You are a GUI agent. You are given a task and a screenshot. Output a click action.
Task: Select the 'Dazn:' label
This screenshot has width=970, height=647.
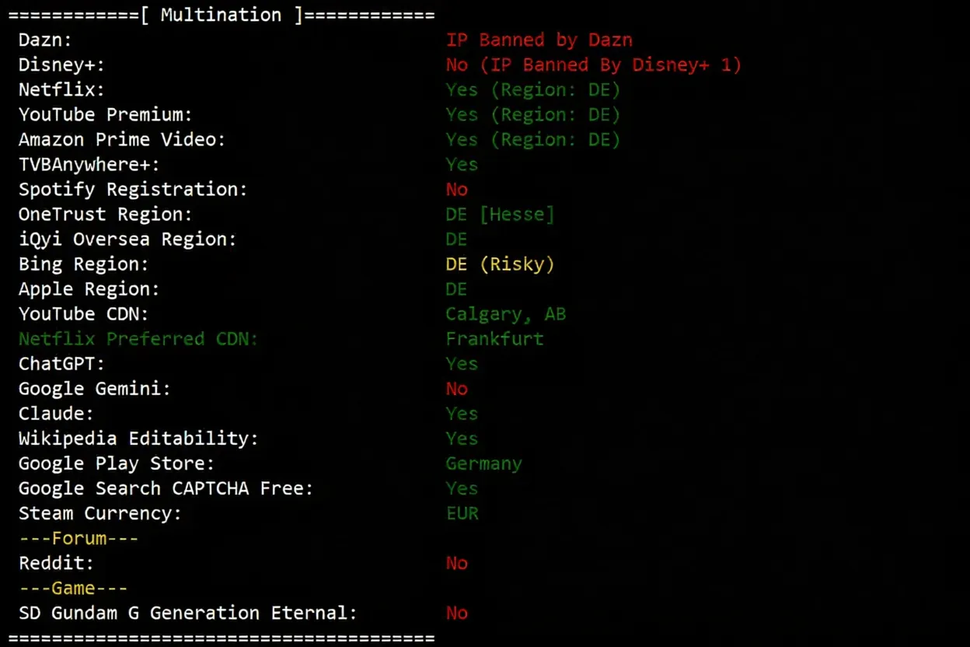point(45,40)
